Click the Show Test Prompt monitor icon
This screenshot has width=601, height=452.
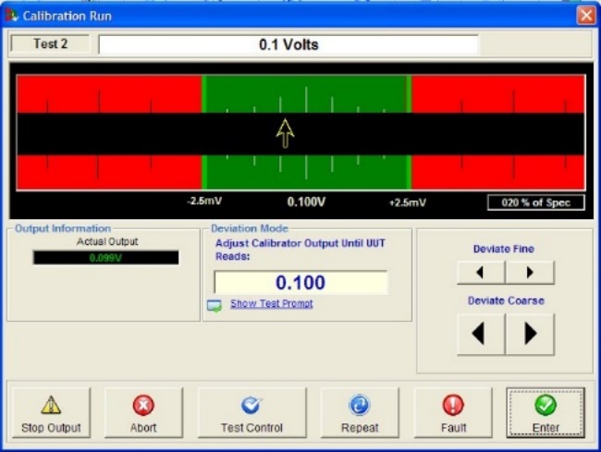pos(214,305)
